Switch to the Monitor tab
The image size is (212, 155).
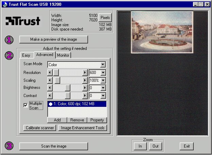tap(63, 55)
